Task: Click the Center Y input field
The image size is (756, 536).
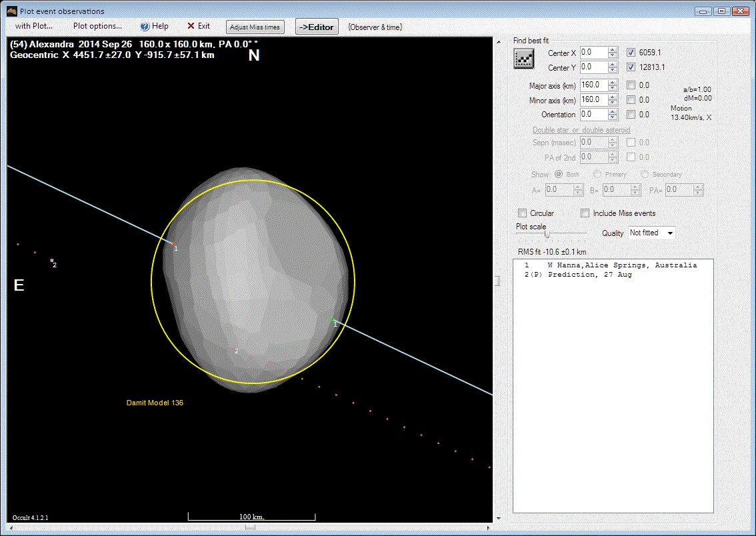Action: [594, 67]
